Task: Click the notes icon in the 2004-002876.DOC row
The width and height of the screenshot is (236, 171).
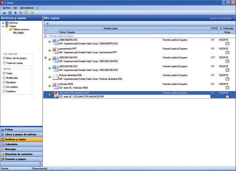Action: tap(227, 44)
